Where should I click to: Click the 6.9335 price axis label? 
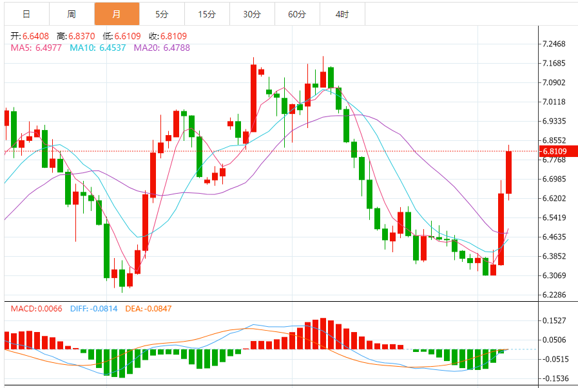tap(554, 121)
